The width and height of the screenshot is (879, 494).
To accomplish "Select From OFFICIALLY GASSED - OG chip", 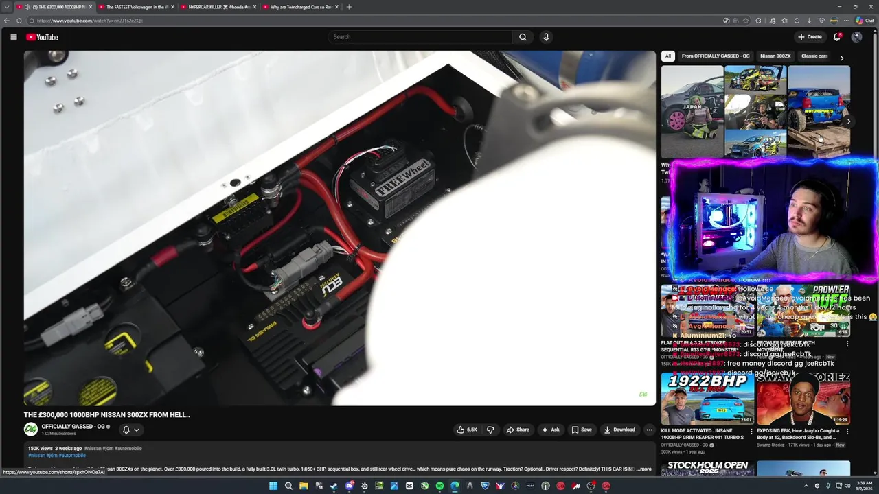I will 716,56.
